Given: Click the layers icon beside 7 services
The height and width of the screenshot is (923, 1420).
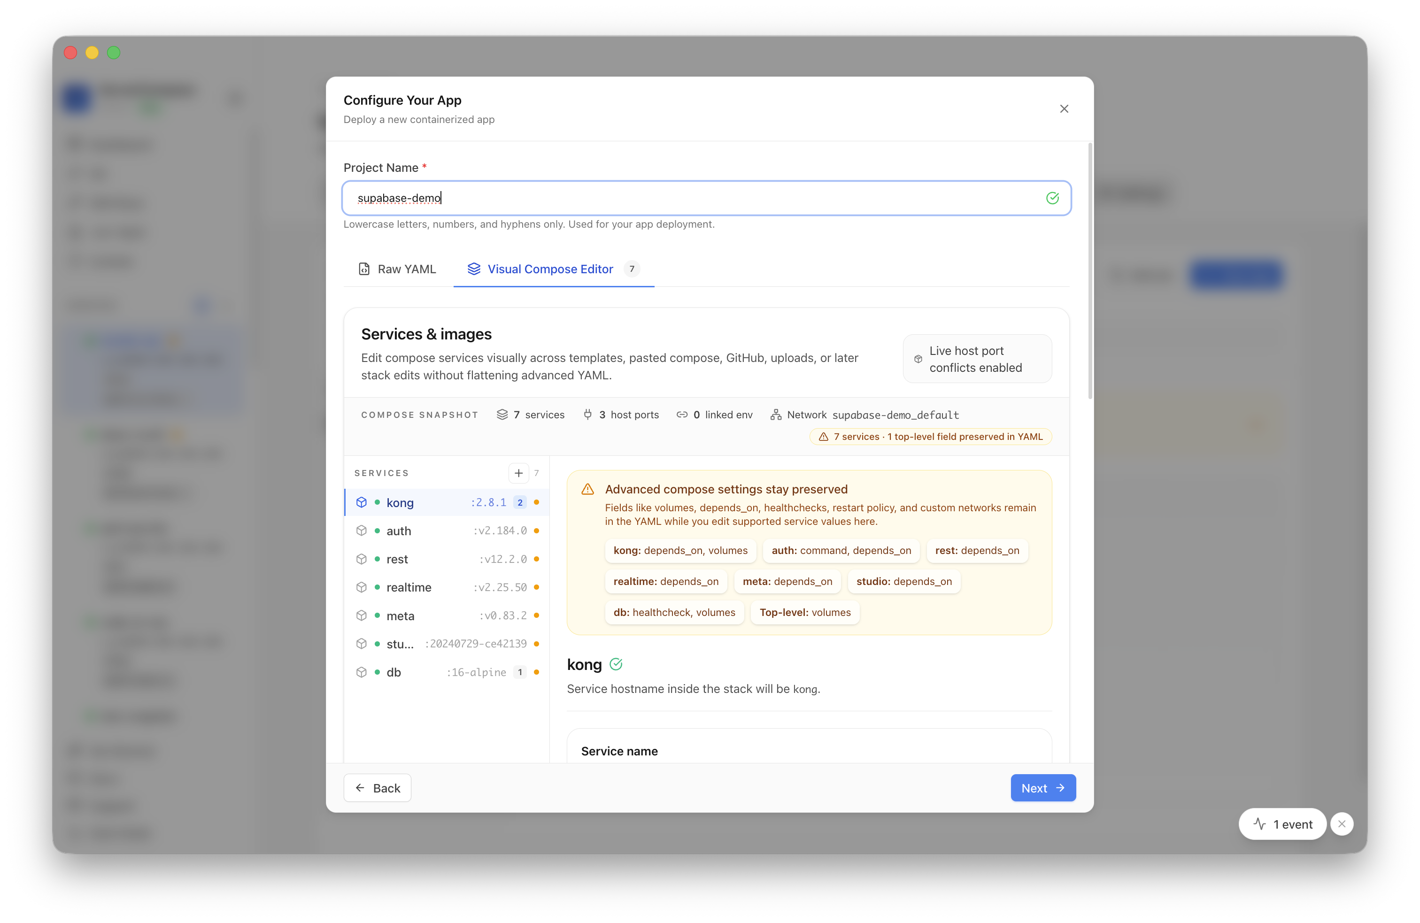Looking at the screenshot, I should 502,415.
